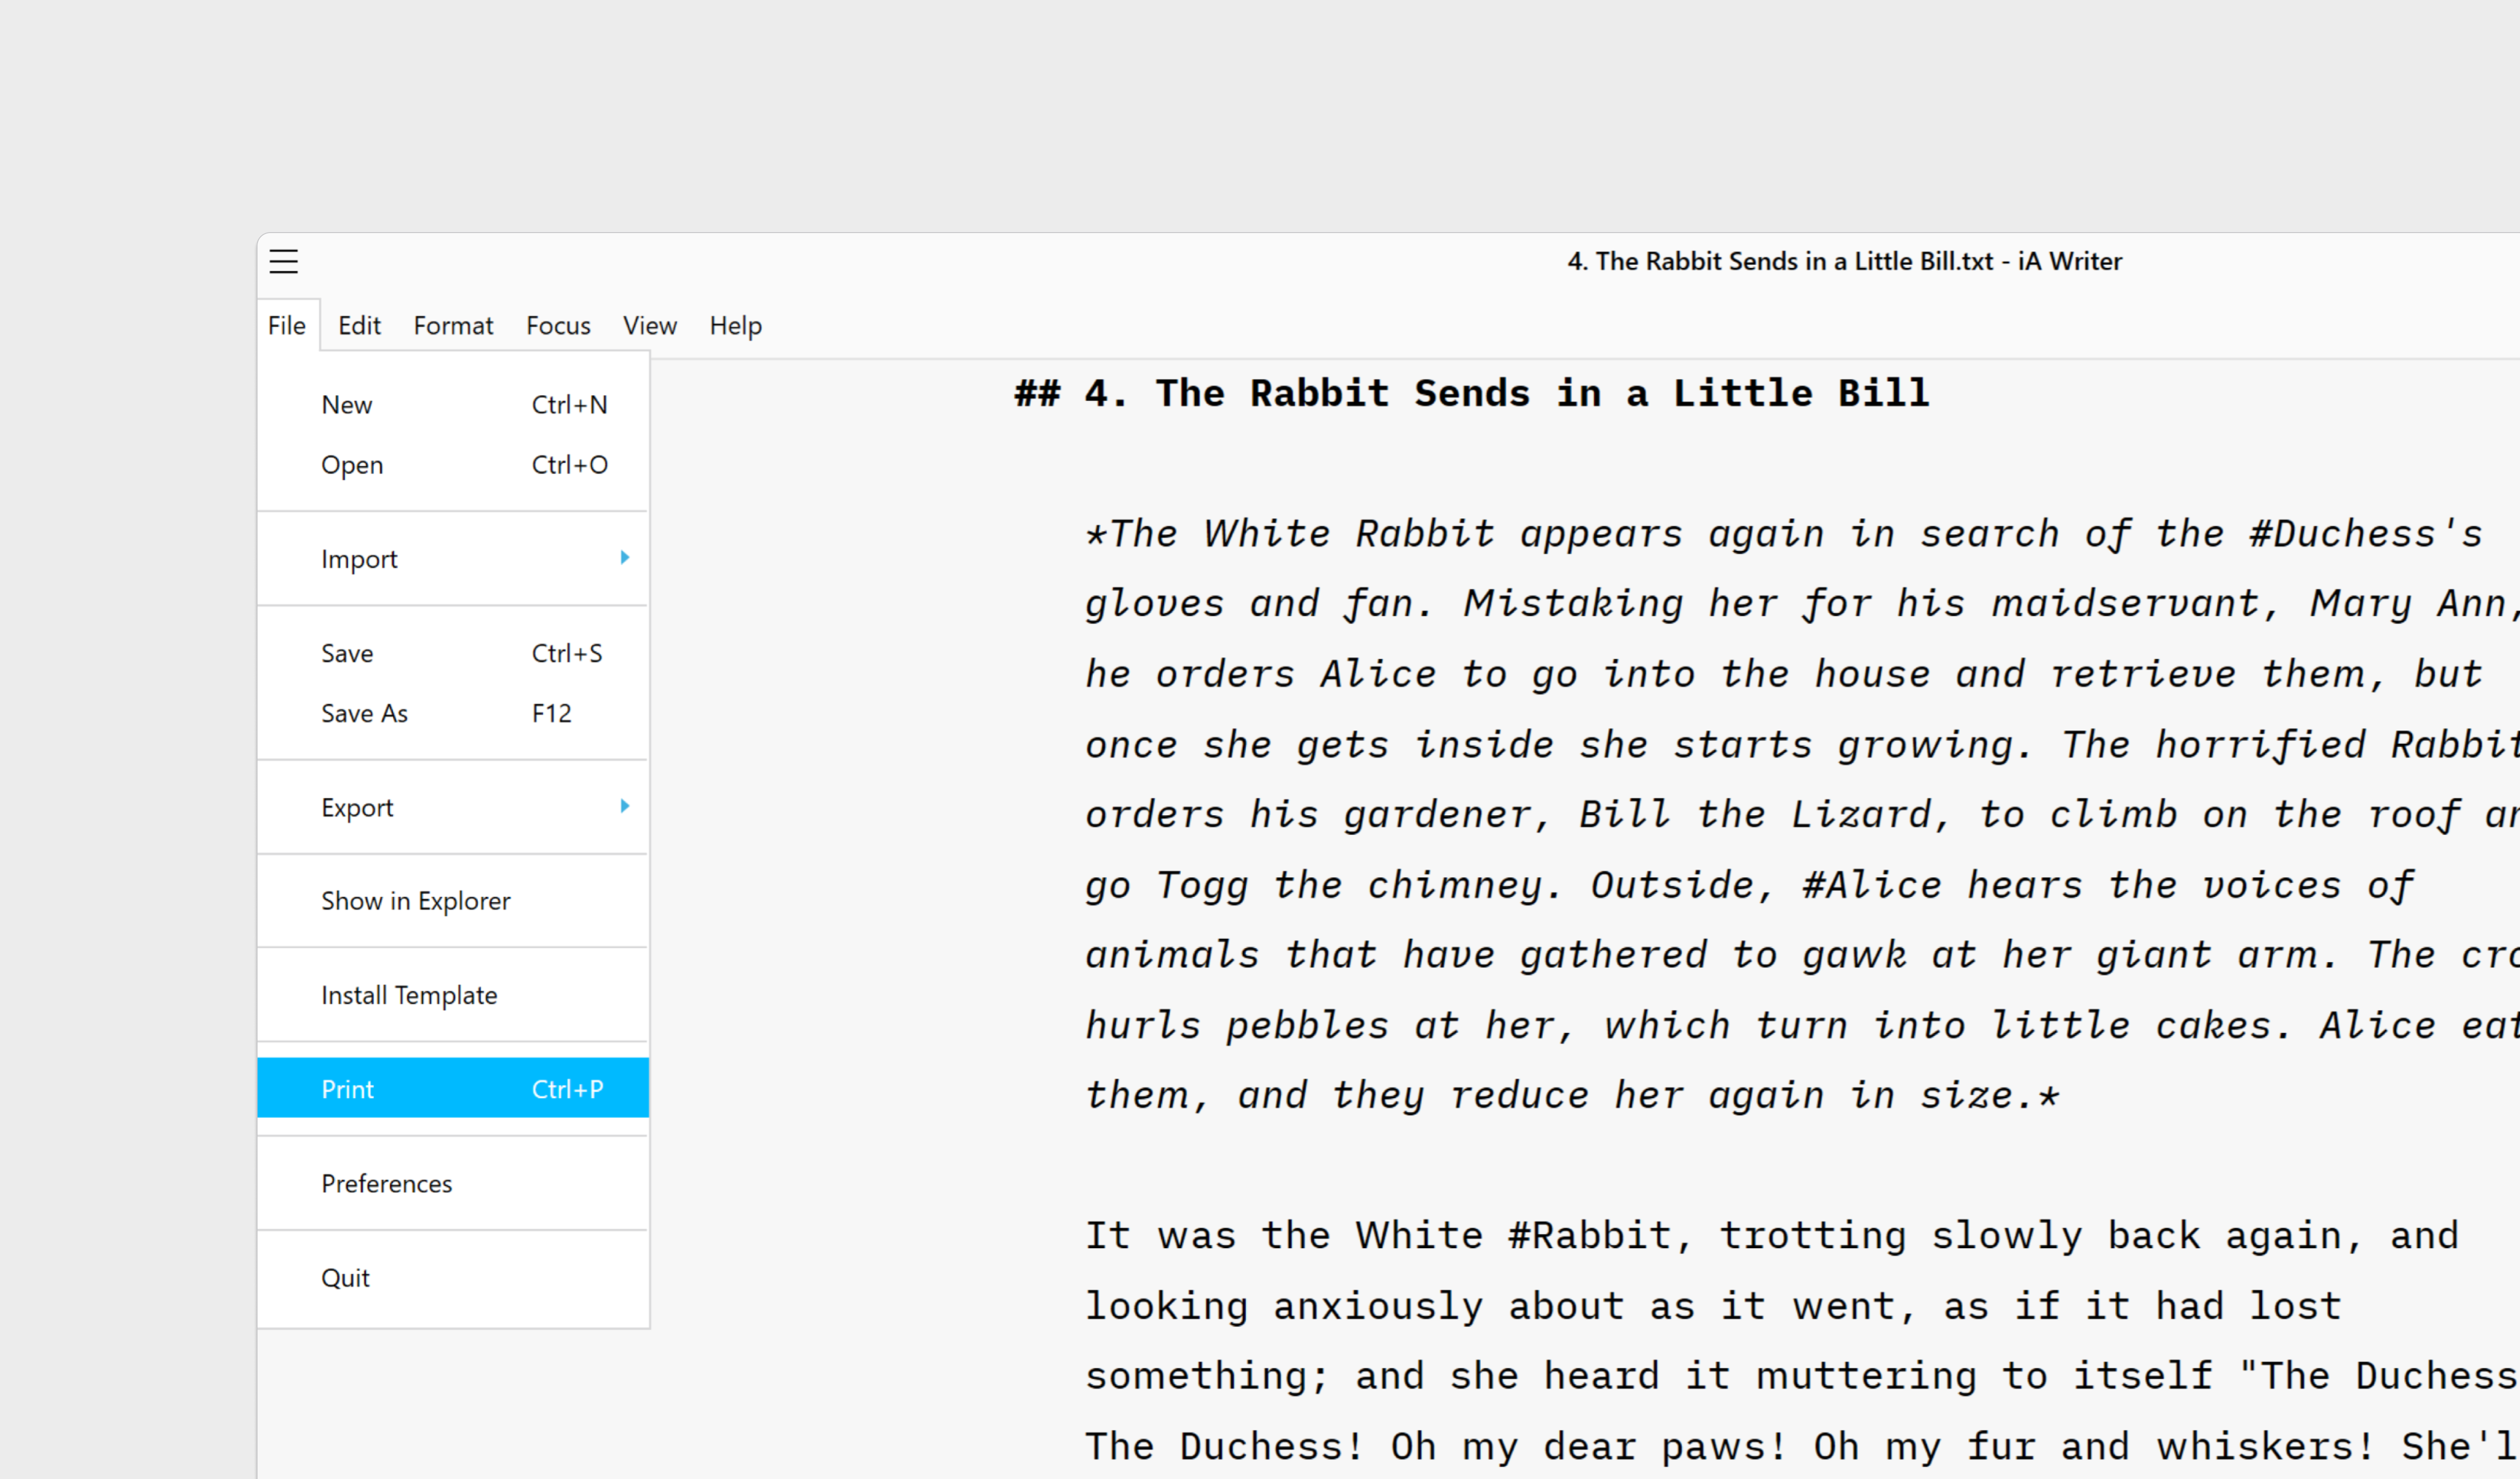2520x1479 pixels.
Task: Select Import in File menu
Action: (x=453, y=559)
